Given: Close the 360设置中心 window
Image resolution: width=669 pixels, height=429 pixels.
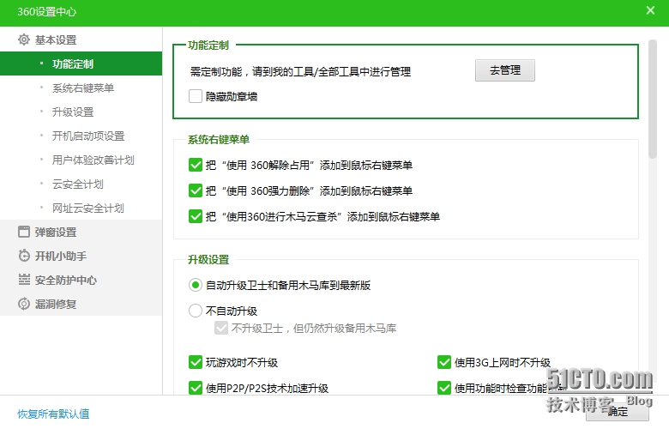Looking at the screenshot, I should [650, 10].
